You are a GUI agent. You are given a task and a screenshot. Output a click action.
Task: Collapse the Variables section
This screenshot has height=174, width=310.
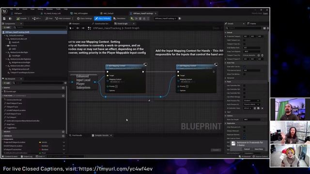pyautogui.click(x=3, y=136)
